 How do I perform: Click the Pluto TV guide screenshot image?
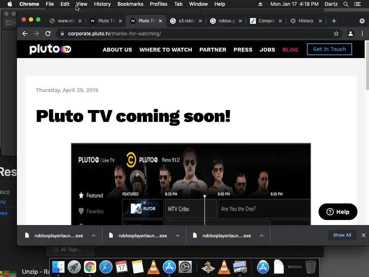click(191, 184)
